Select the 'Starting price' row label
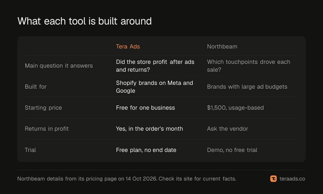This screenshot has width=323, height=194. pyautogui.click(x=43, y=108)
